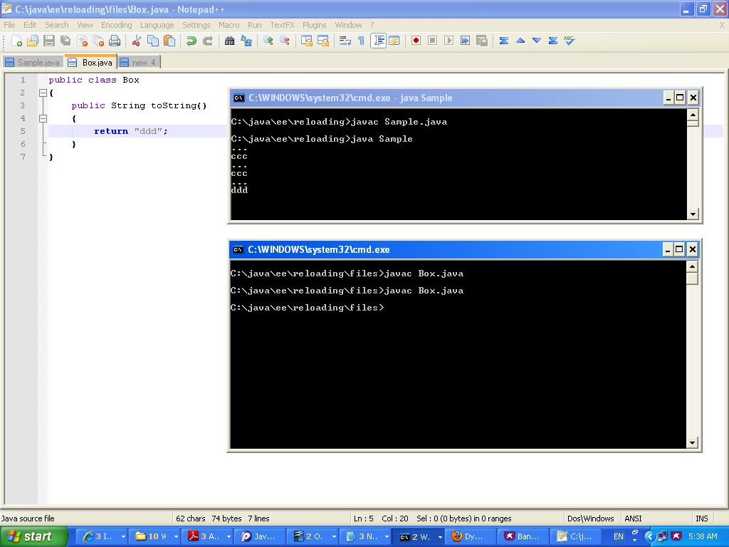Click the blue up triangle icon
This screenshot has width=729, height=547.
tap(520, 41)
